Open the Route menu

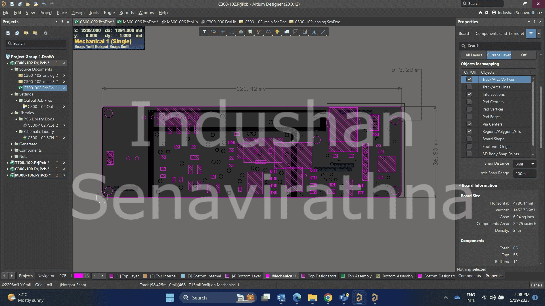point(109,13)
